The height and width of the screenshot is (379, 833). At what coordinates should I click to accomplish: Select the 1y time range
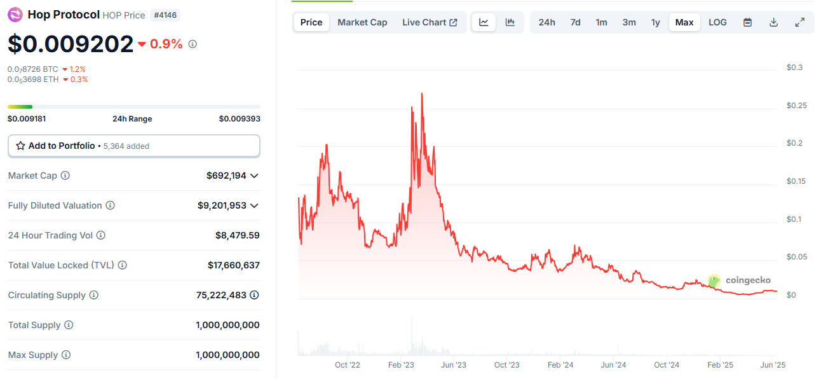(x=655, y=22)
